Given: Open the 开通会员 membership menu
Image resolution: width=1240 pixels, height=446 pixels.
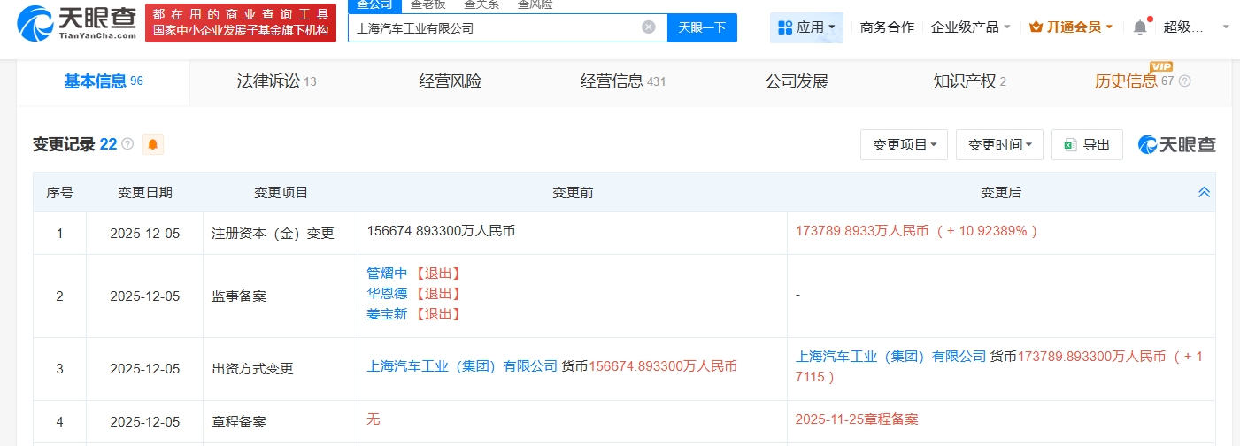Looking at the screenshot, I should point(1071,27).
